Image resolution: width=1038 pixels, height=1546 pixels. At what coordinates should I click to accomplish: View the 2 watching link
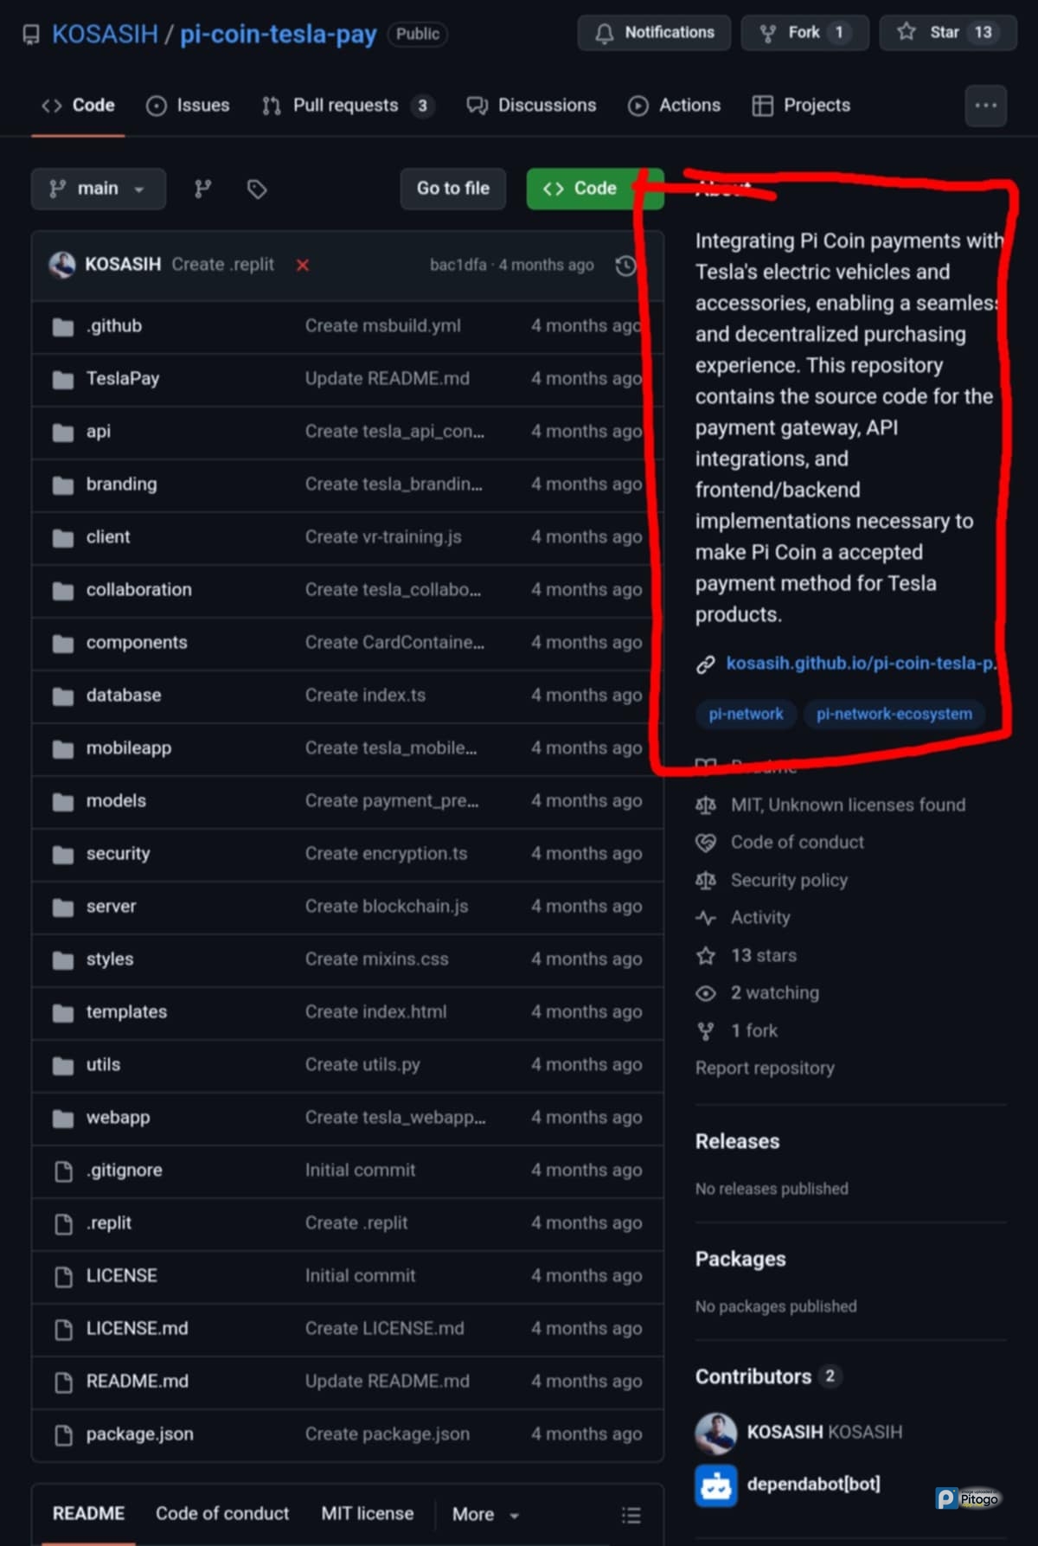point(774,993)
